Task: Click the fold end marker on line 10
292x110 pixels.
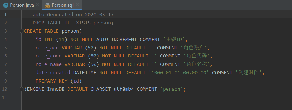Action: [22, 89]
